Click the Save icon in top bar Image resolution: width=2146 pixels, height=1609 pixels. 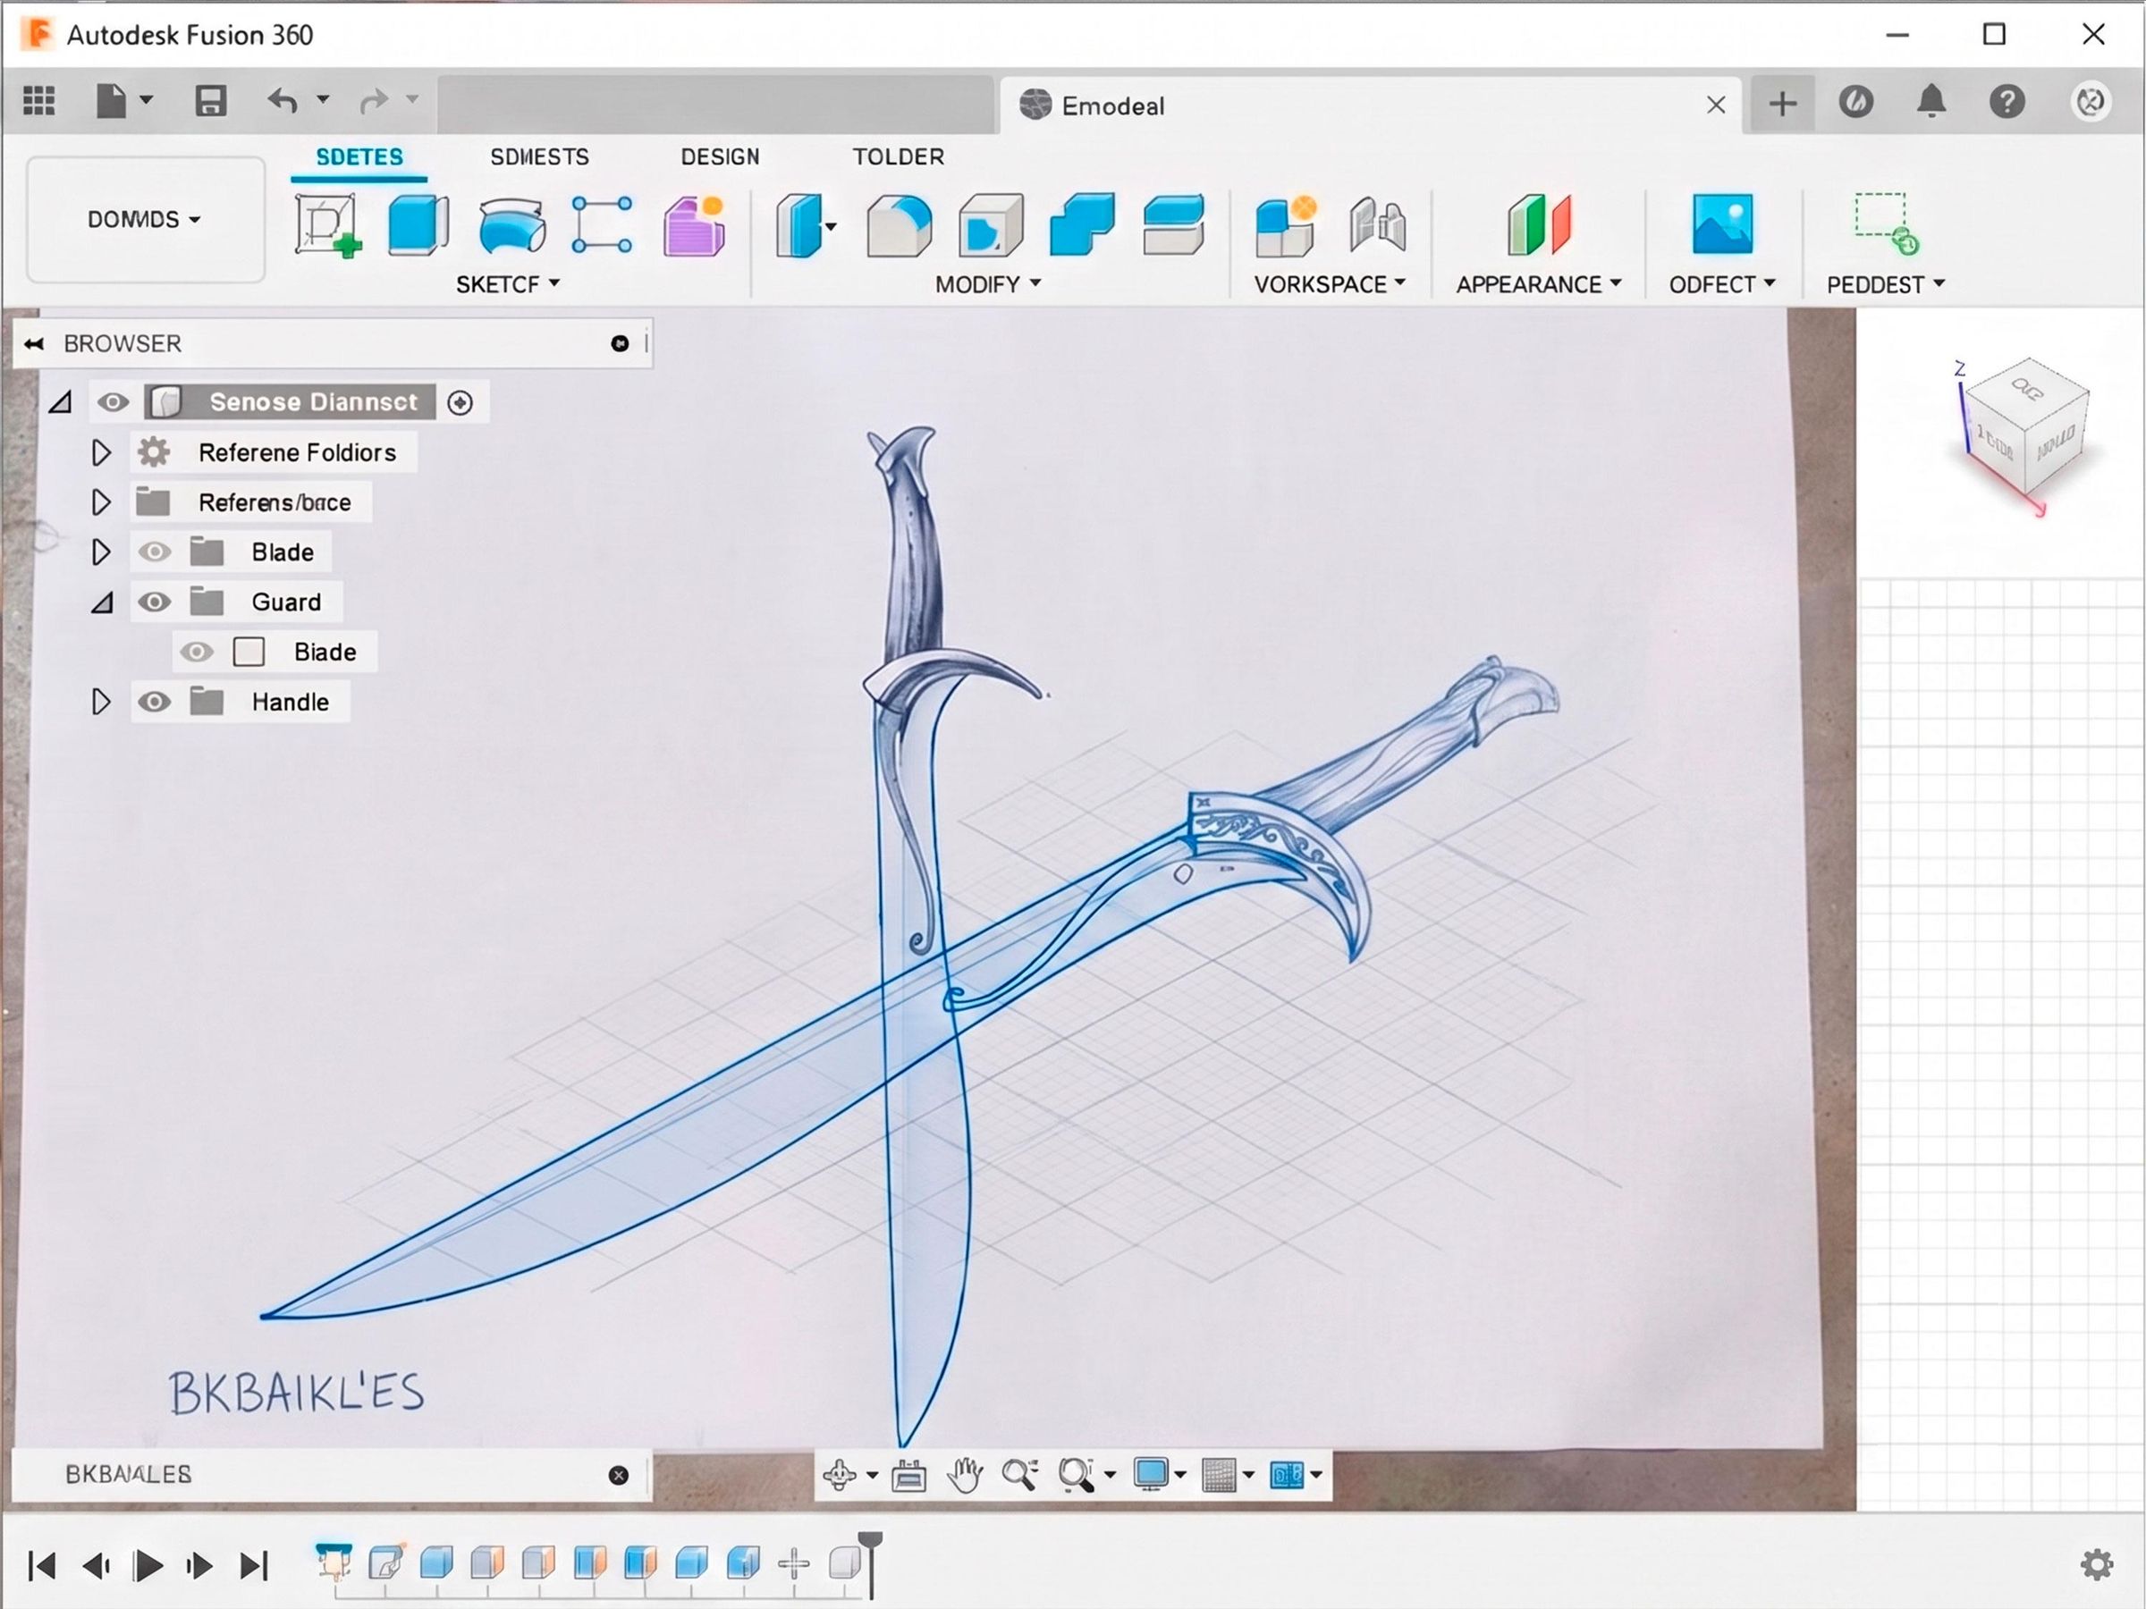point(210,101)
